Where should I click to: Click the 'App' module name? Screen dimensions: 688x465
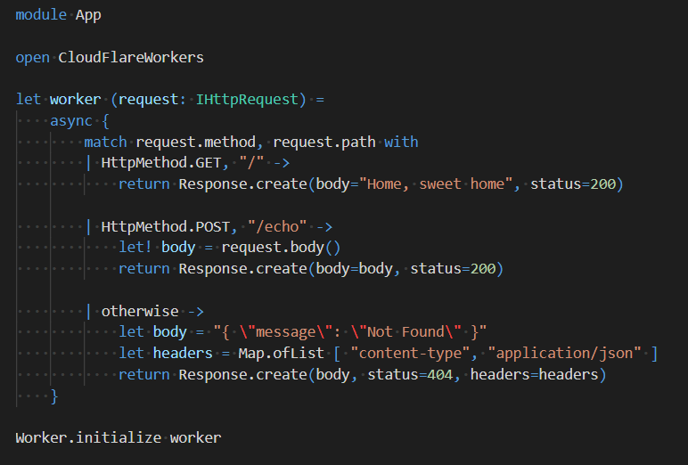(88, 15)
